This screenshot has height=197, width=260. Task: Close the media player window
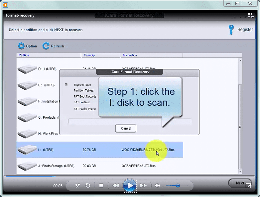pos(250,3)
